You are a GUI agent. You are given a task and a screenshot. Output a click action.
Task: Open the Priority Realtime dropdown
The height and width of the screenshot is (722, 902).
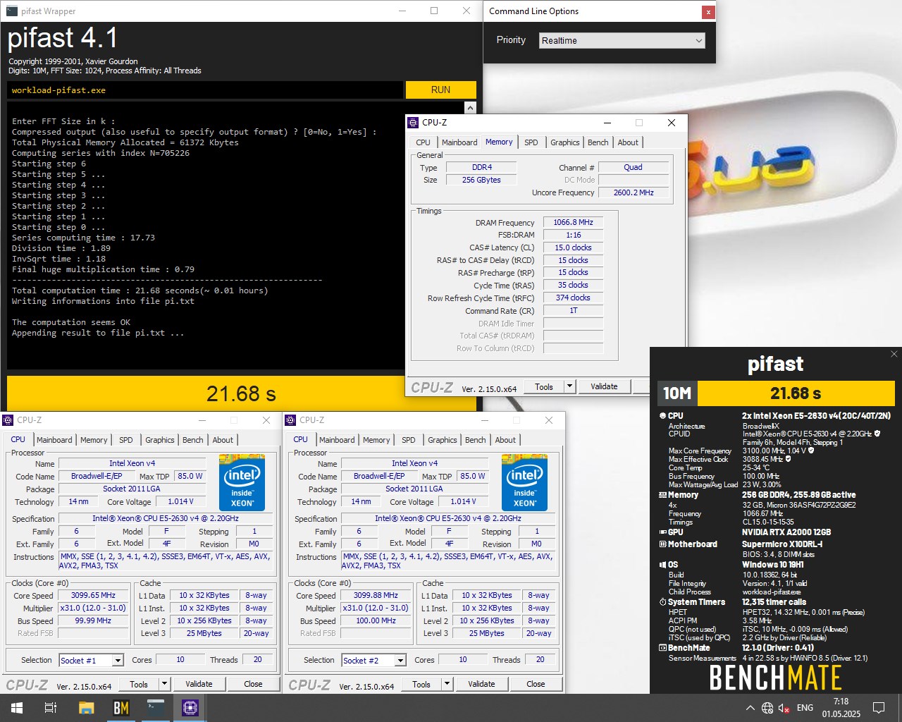point(622,40)
